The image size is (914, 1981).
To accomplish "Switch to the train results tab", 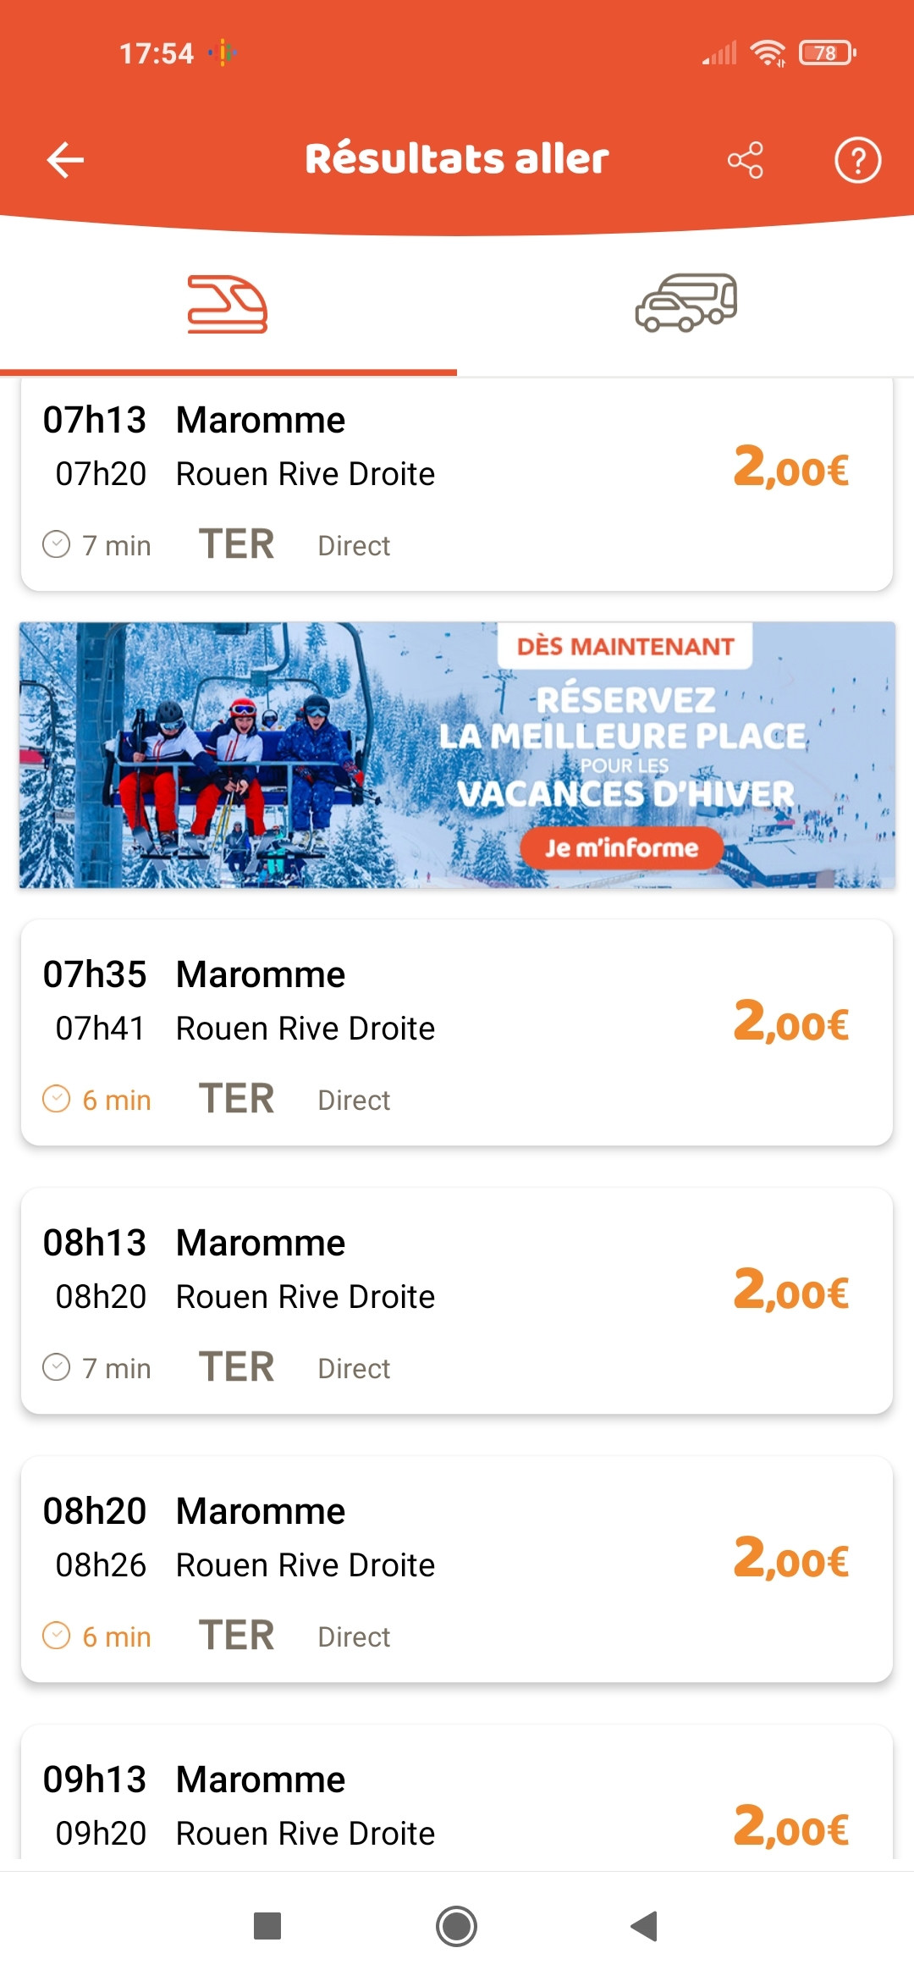I will point(228,304).
